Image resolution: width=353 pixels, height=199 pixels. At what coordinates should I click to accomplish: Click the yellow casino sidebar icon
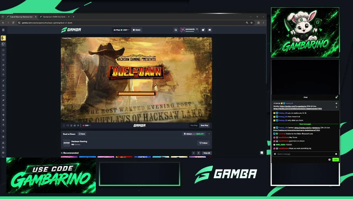click(3, 38)
